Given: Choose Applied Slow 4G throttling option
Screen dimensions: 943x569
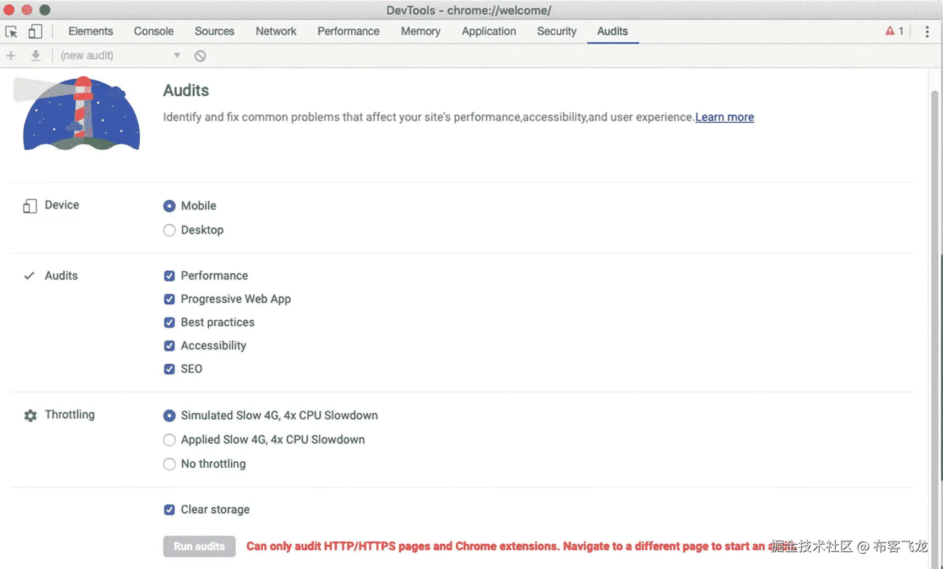Looking at the screenshot, I should 170,440.
